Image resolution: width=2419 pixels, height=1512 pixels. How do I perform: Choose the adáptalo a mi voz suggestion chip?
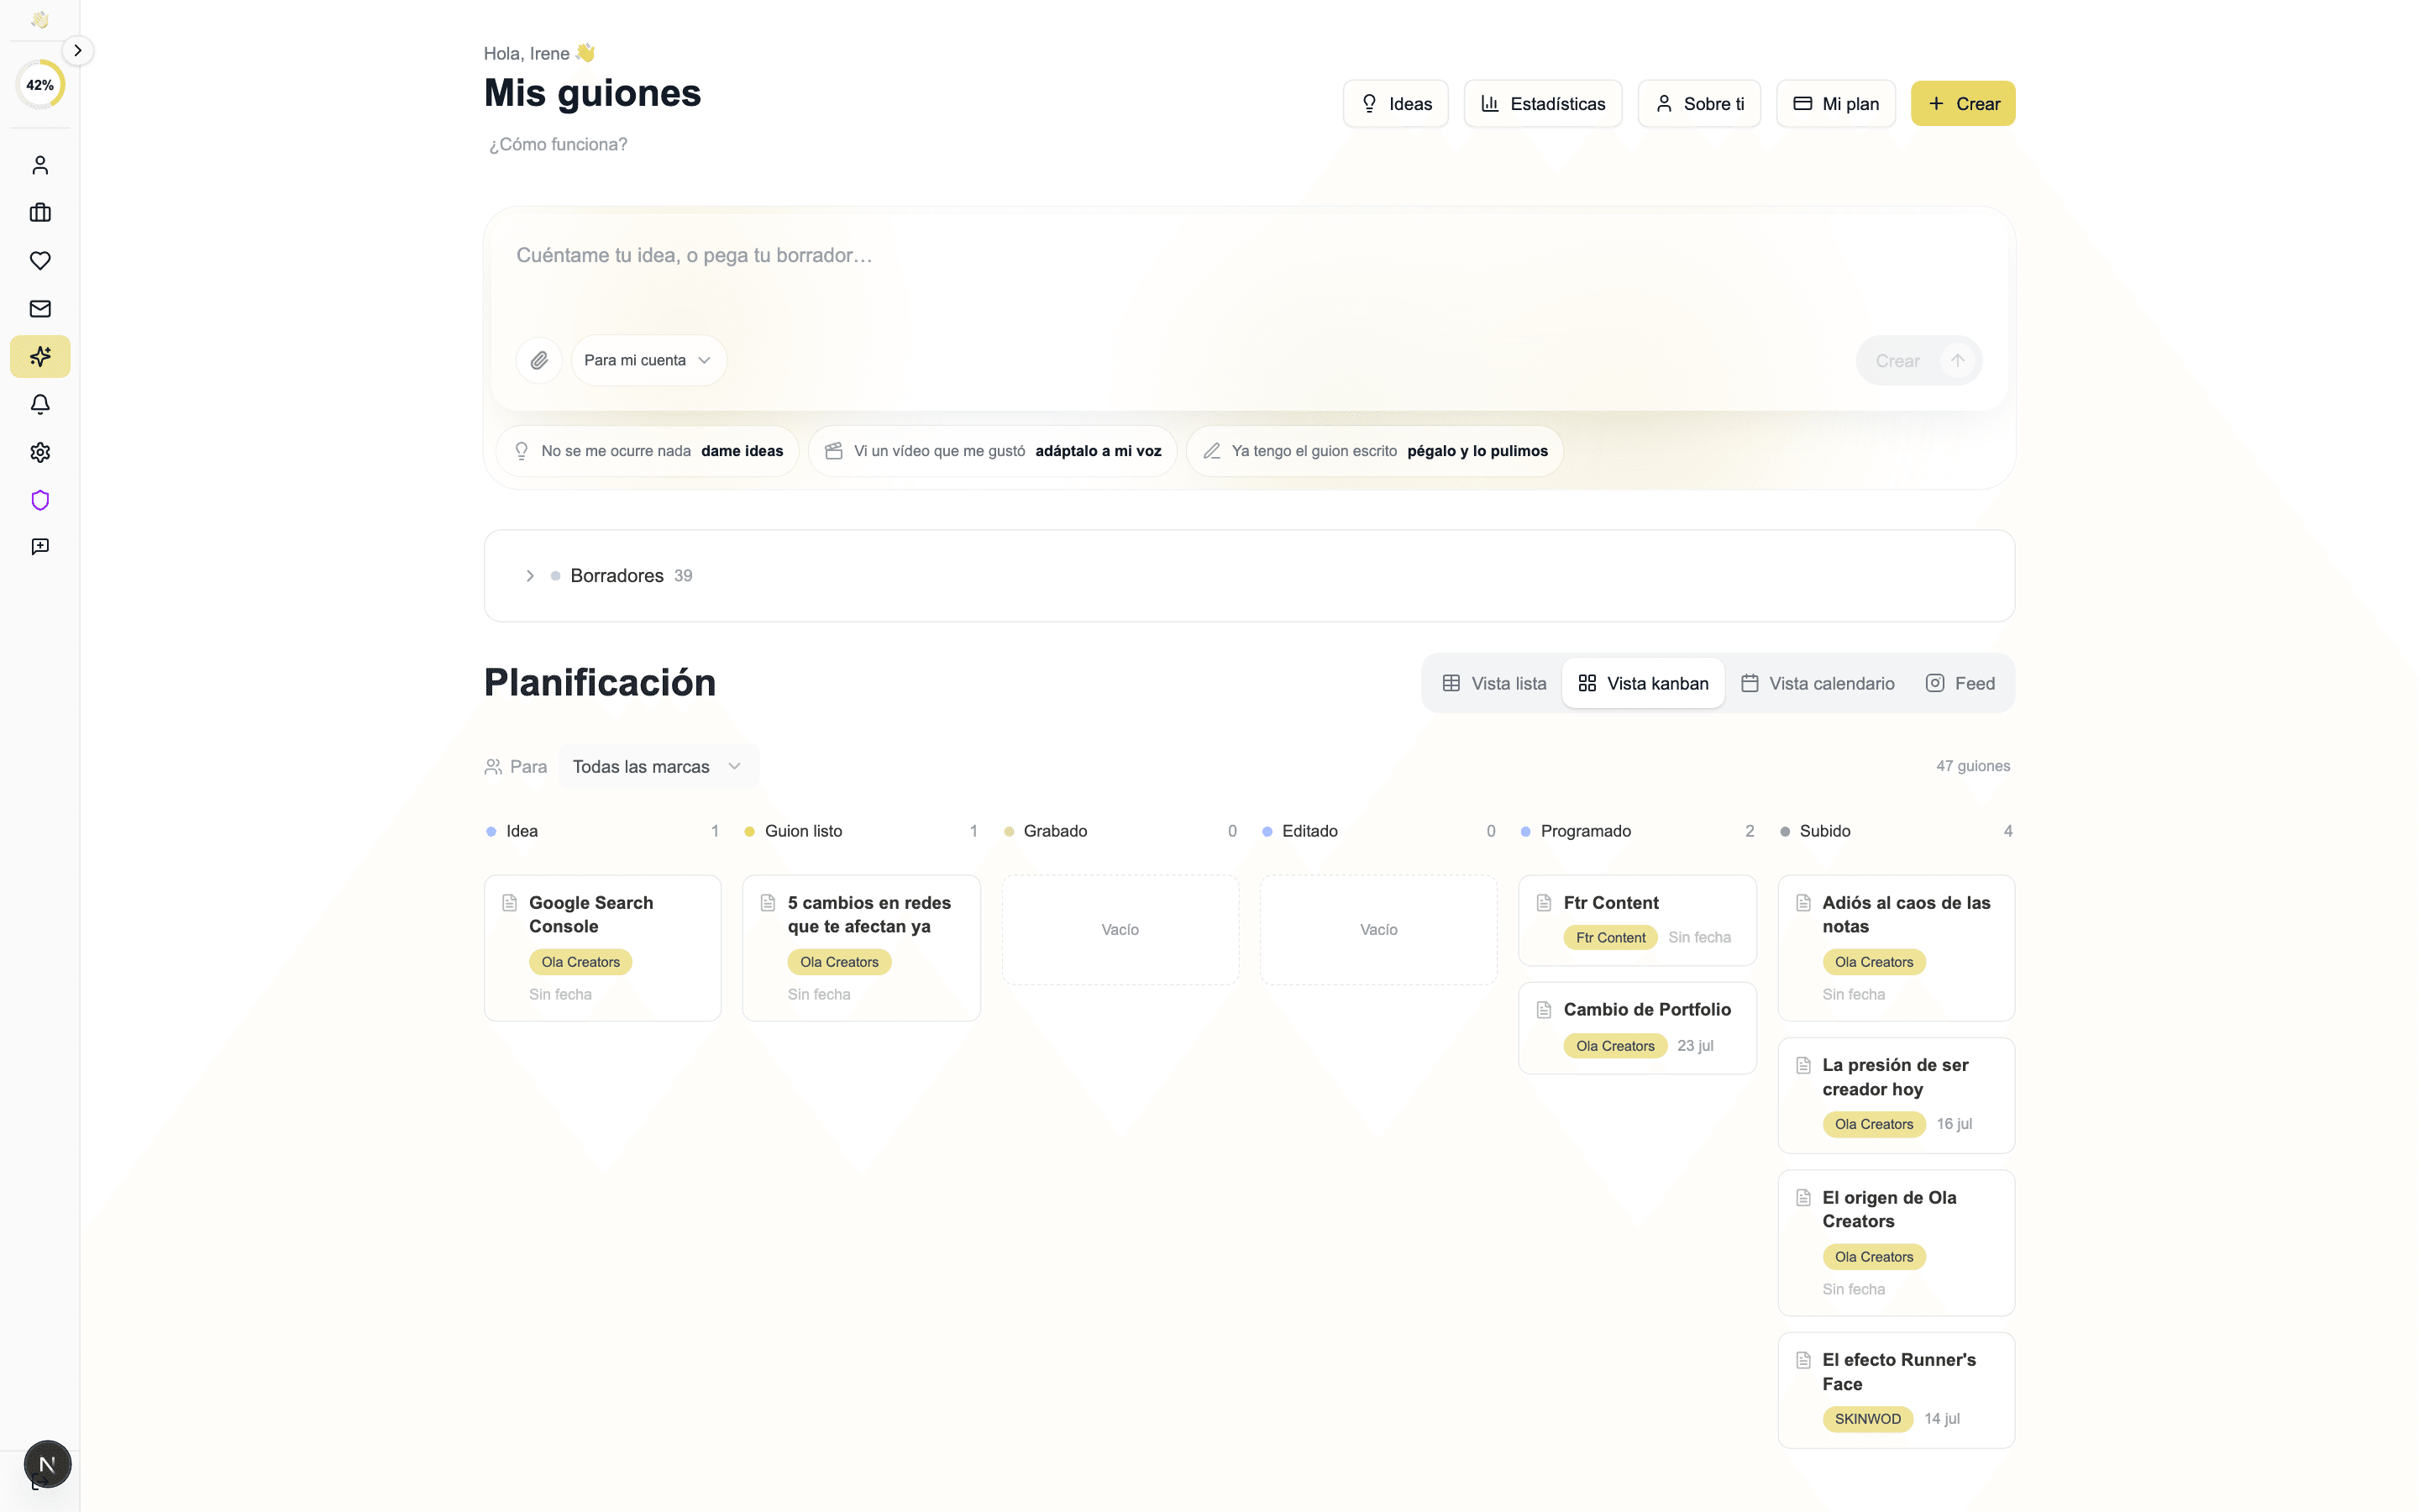[992, 451]
